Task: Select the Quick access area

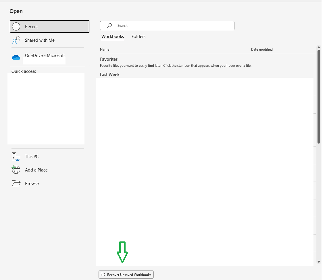Action: click(24, 71)
